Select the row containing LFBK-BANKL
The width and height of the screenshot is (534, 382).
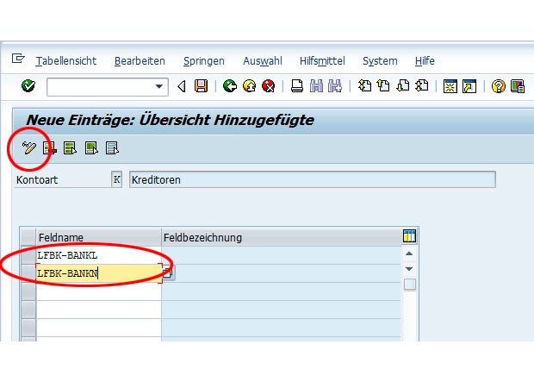[x=28, y=255]
